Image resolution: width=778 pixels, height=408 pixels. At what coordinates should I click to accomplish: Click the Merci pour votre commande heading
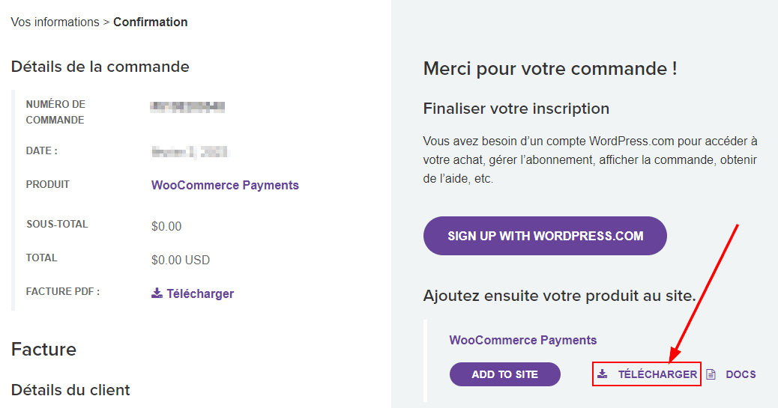point(550,69)
